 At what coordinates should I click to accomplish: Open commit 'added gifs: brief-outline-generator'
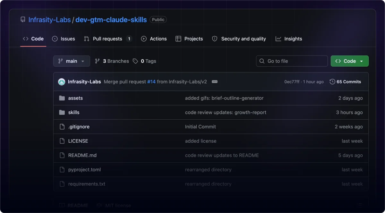(x=224, y=98)
